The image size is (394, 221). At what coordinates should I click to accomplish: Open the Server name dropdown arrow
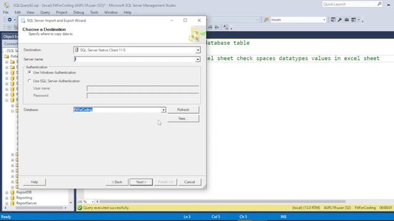tap(198, 60)
